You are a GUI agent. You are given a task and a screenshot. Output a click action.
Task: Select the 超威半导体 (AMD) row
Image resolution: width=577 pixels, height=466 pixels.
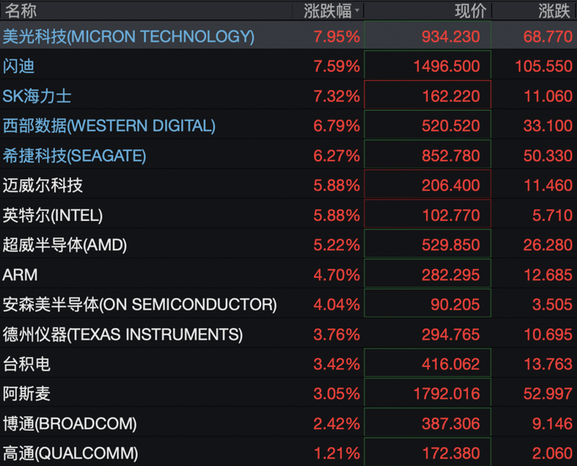(288, 245)
